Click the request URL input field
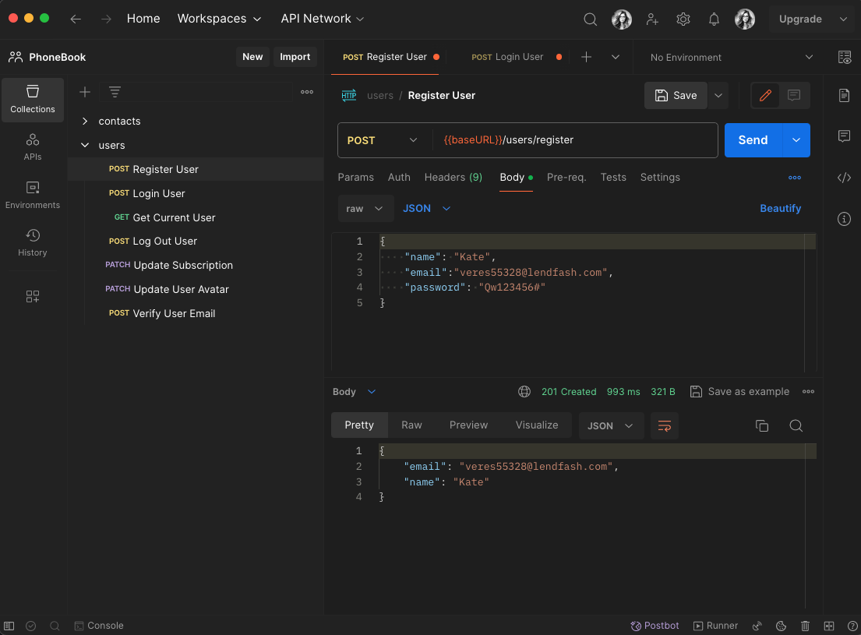This screenshot has width=861, height=635. (x=575, y=140)
